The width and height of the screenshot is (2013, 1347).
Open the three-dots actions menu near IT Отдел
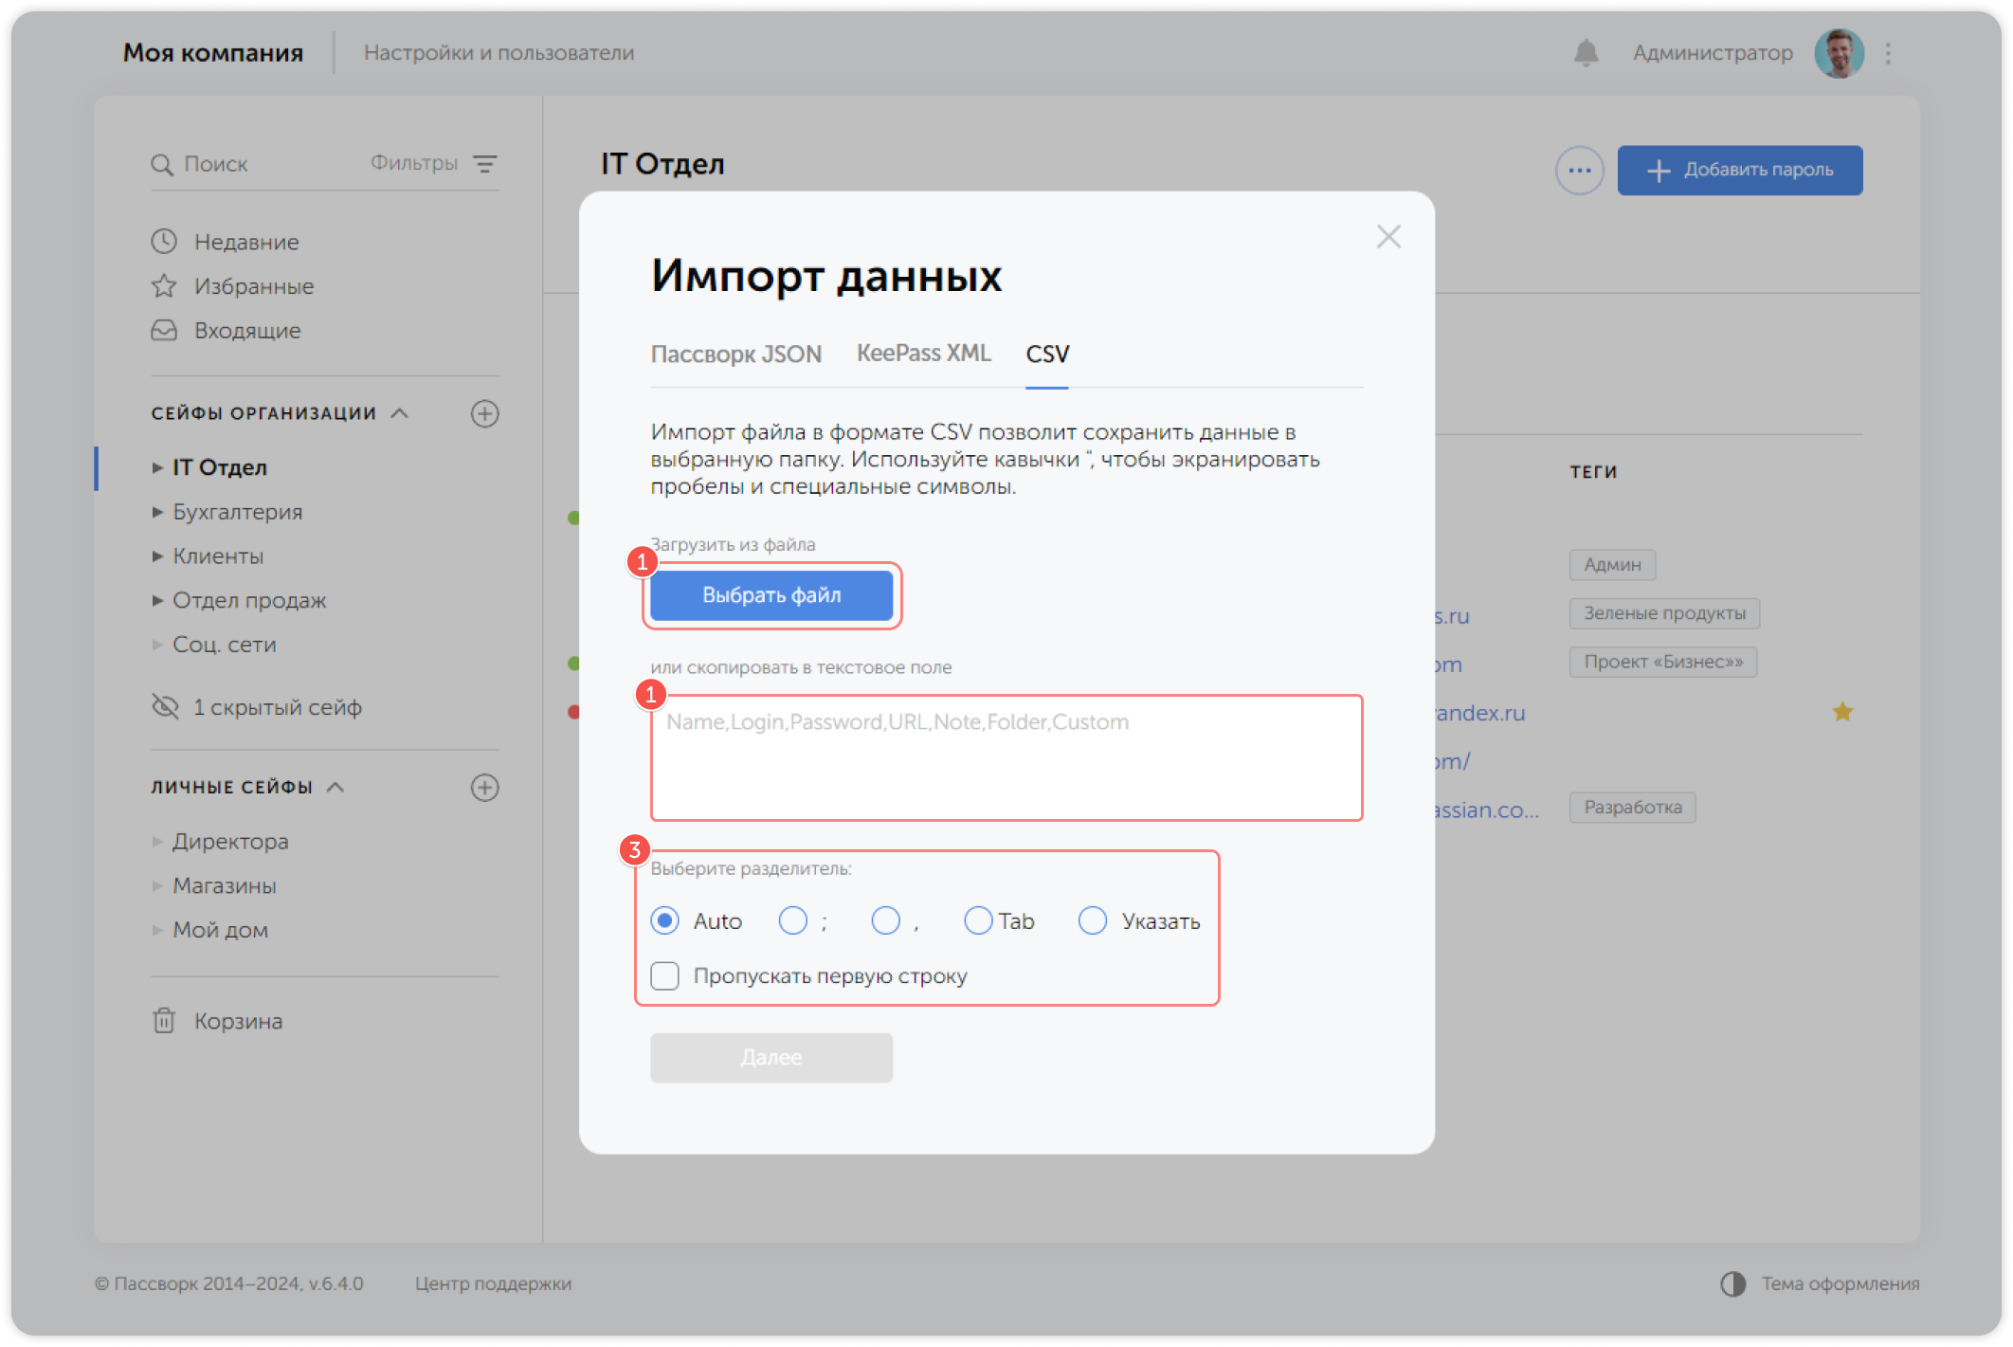(x=1579, y=170)
